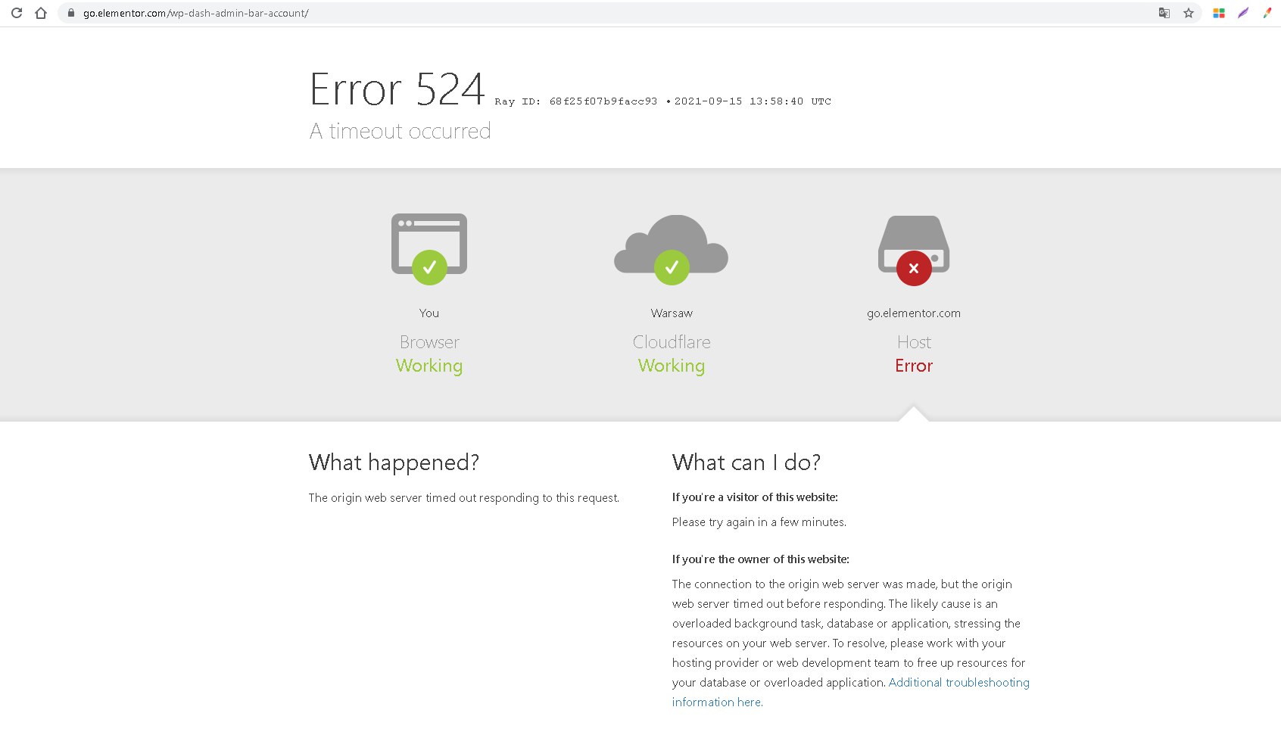Select the 'Warsaw' location label

point(672,313)
